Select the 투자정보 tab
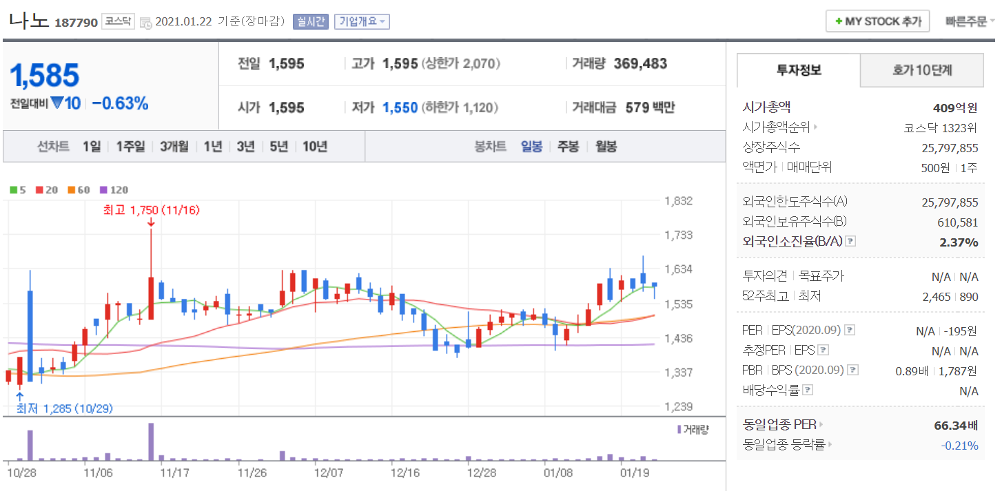This screenshot has height=491, width=1002. 799,70
